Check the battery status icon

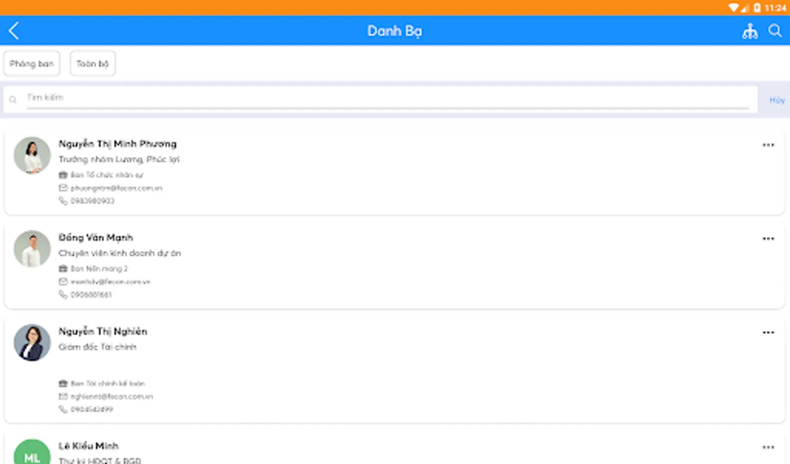[757, 8]
